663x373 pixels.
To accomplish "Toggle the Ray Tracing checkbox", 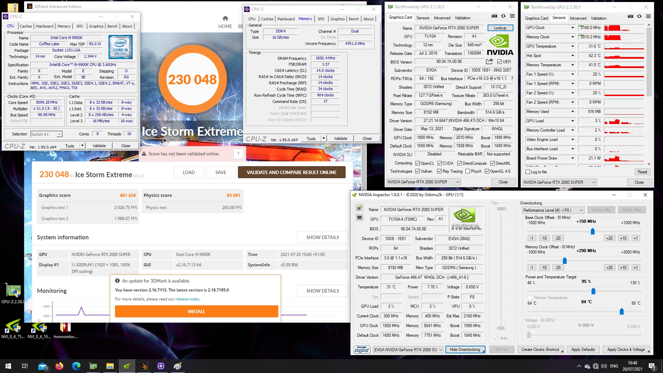I will pos(439,171).
